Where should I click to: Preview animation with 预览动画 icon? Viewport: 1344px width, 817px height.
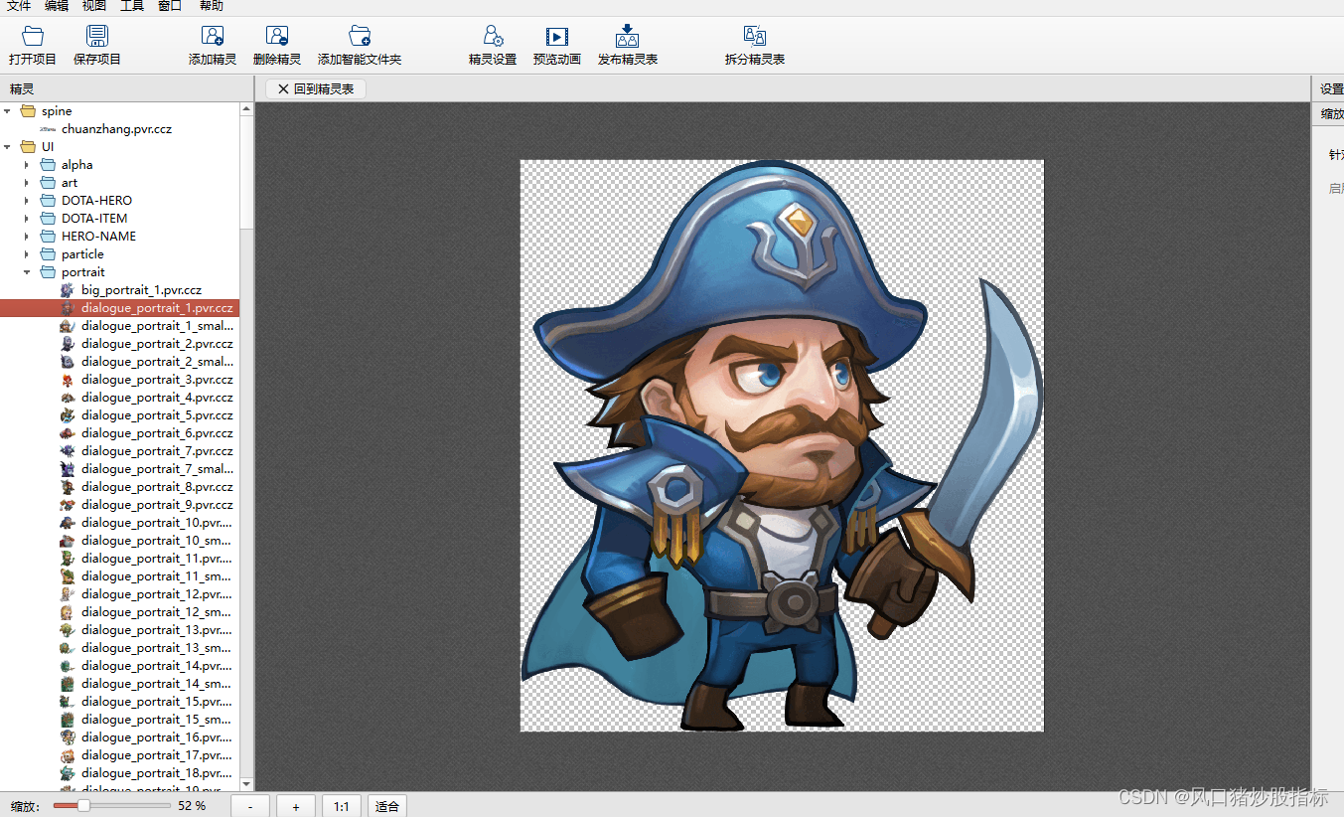pos(557,37)
